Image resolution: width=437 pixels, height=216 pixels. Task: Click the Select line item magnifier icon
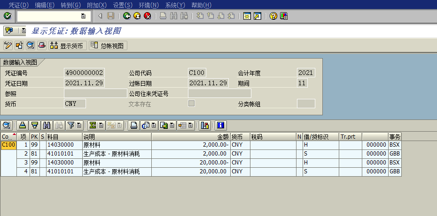(x=31, y=45)
